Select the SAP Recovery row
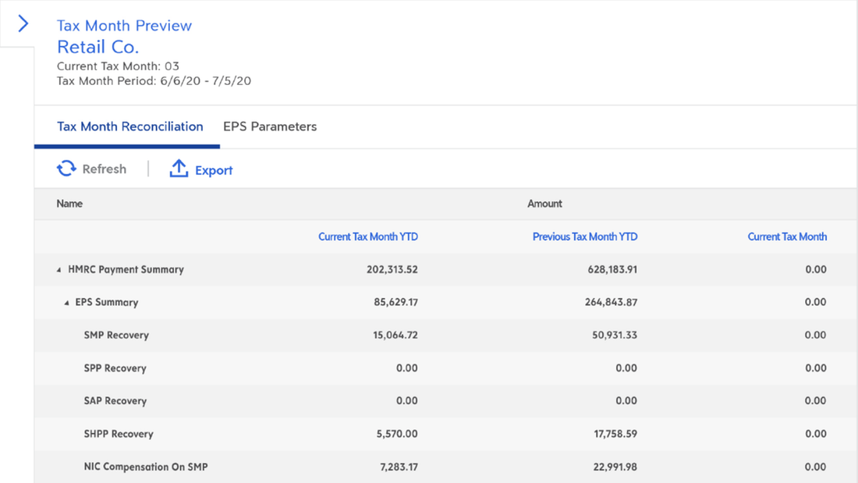858x483 pixels. [x=115, y=401]
